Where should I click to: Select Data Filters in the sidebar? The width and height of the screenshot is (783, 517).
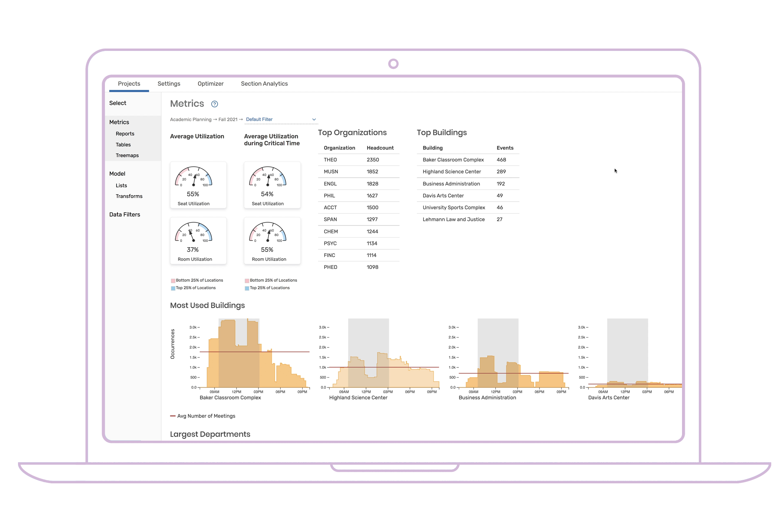(x=124, y=214)
